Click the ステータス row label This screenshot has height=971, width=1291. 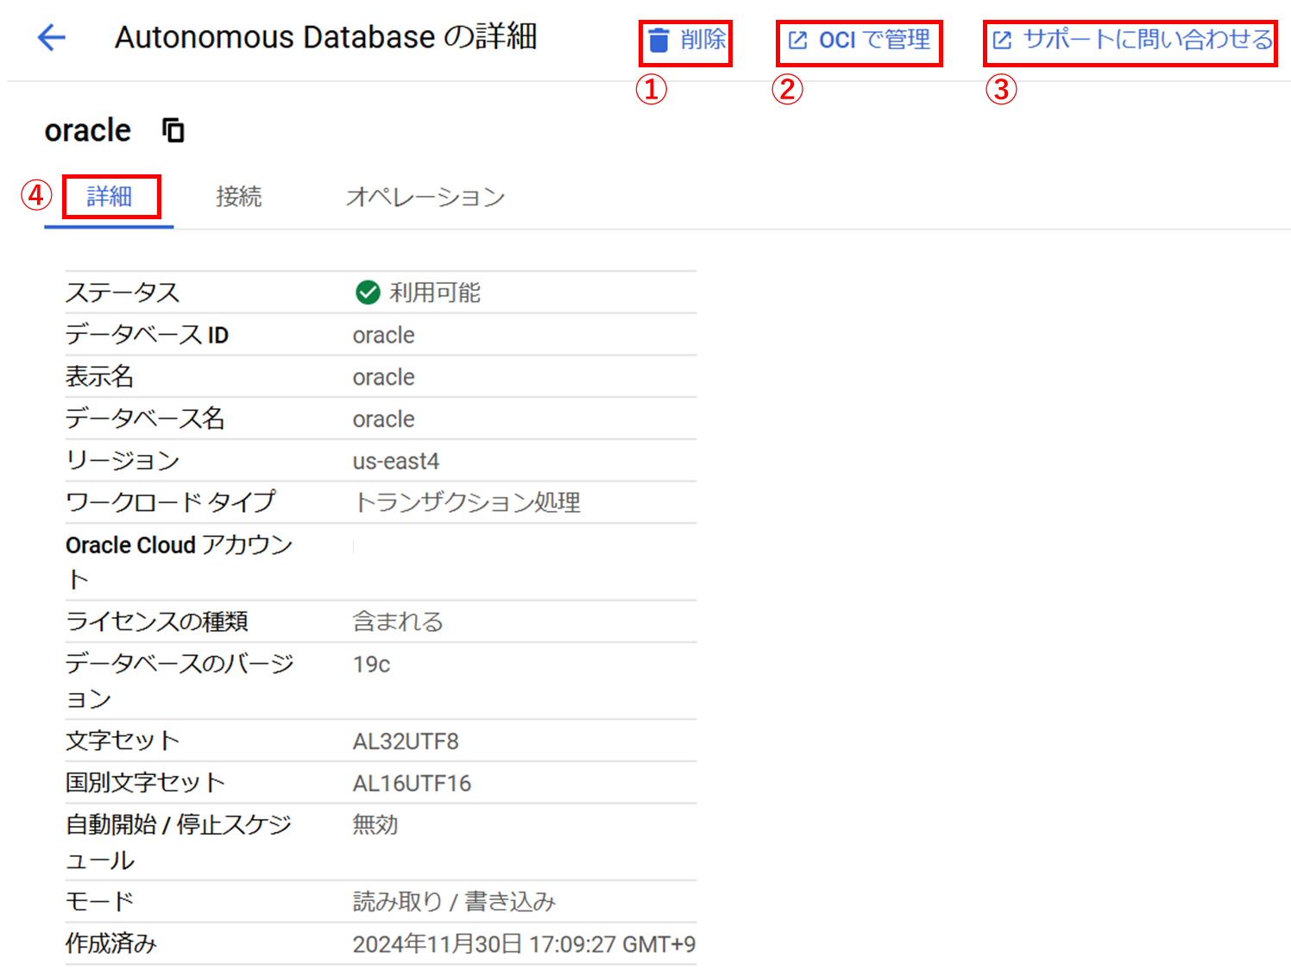(x=123, y=293)
